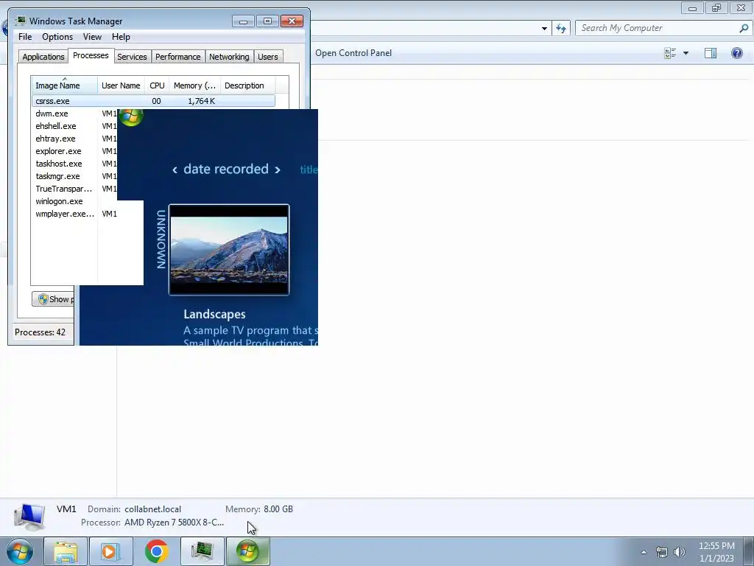The image size is (754, 566).
Task: Sort by Image Name column header
Action: coord(65,85)
